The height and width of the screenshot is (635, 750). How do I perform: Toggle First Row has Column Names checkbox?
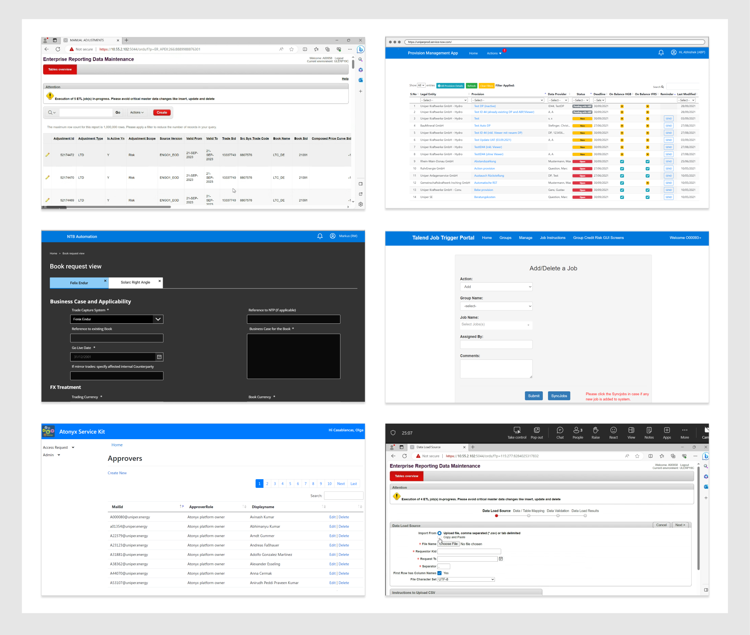439,573
